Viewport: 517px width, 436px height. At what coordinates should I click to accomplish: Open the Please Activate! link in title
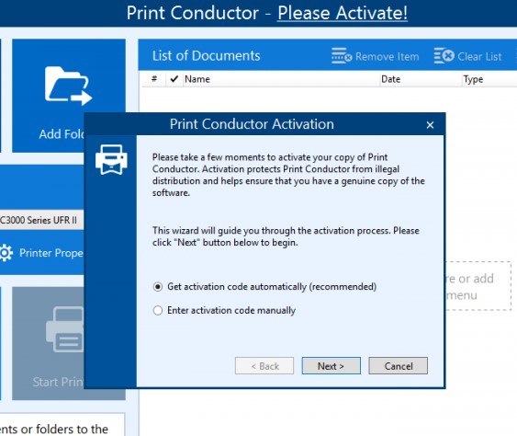point(343,13)
